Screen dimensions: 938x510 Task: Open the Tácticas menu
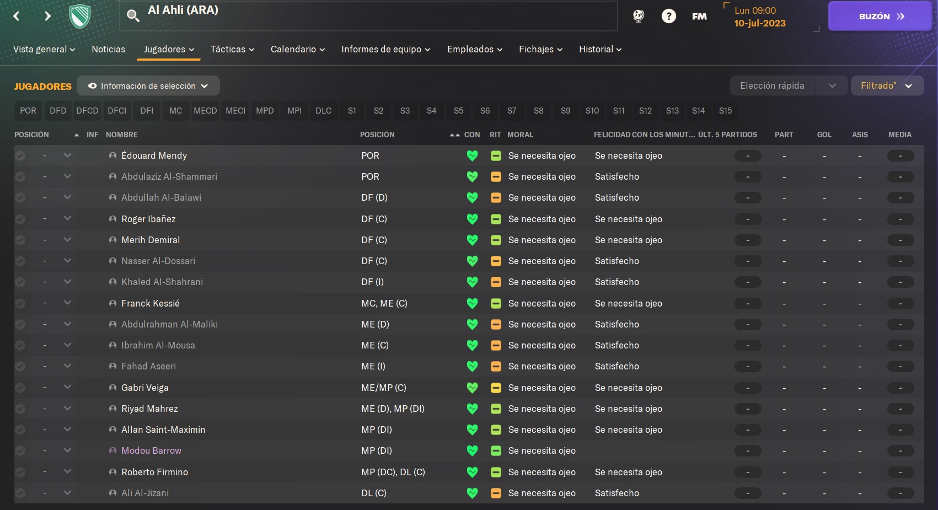pyautogui.click(x=232, y=49)
